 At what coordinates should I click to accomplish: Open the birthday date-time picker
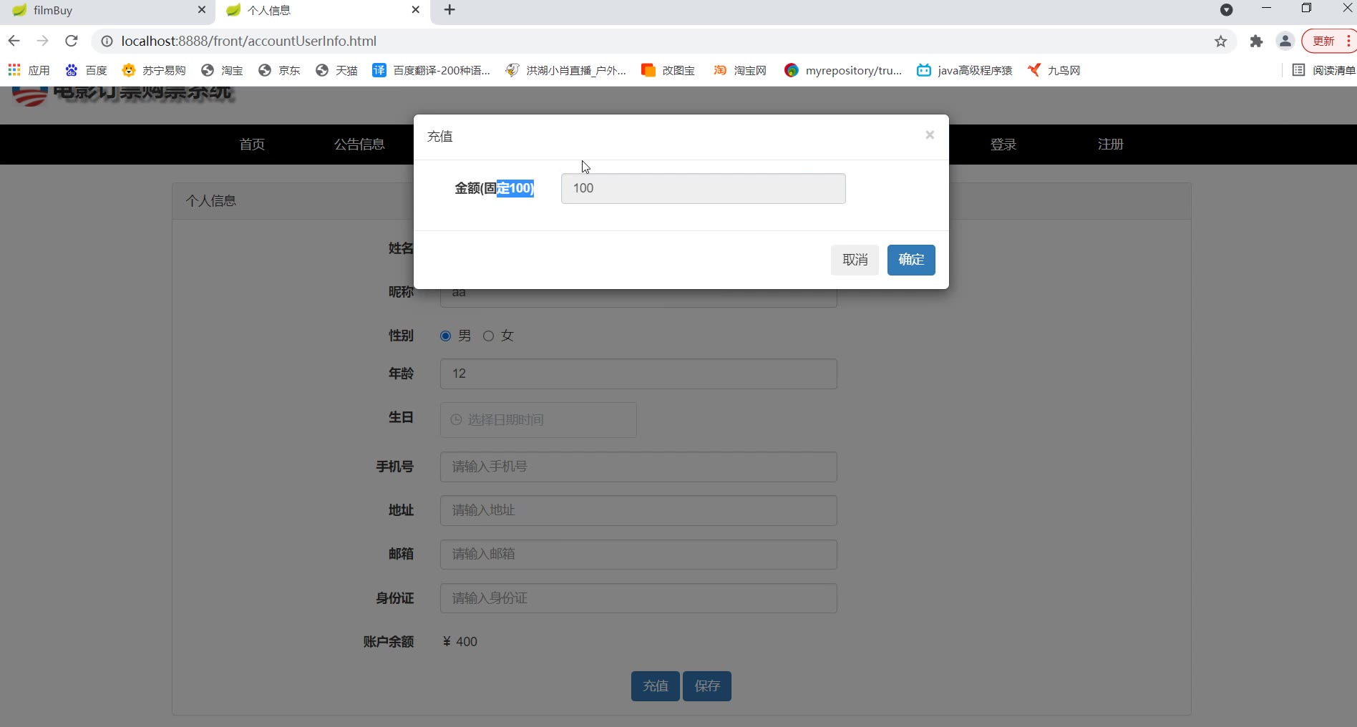click(x=538, y=420)
